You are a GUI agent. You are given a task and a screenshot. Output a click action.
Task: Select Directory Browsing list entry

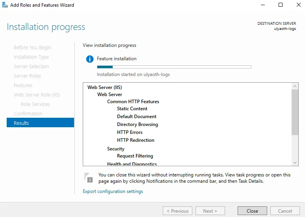coord(137,124)
